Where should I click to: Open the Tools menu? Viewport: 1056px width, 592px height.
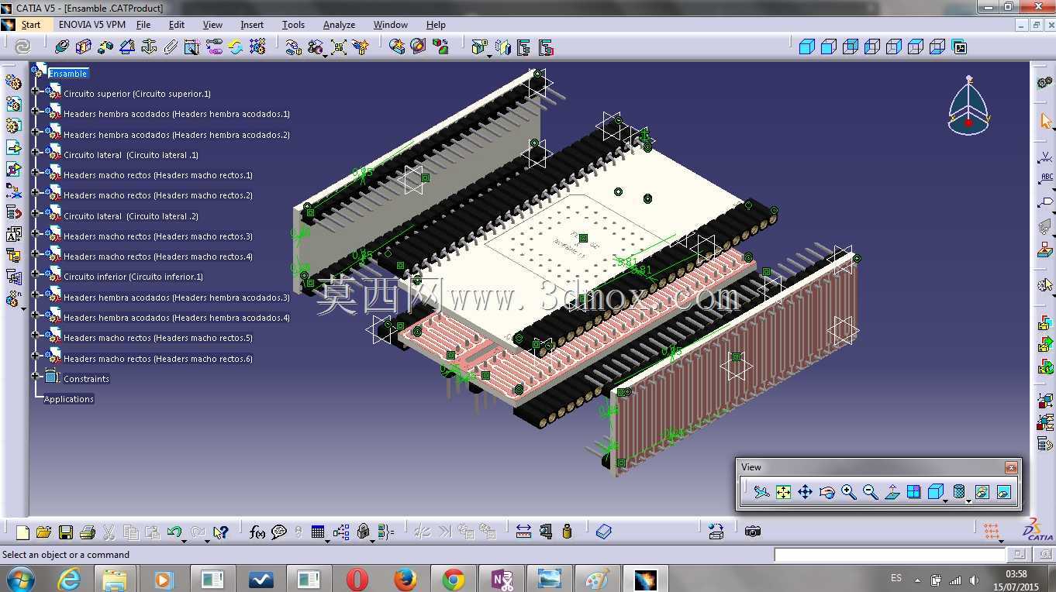tap(293, 25)
